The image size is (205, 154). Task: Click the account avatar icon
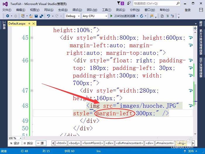coord(201,10)
